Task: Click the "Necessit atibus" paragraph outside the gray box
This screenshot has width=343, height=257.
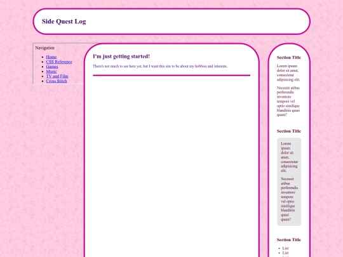Action: pos(288,102)
